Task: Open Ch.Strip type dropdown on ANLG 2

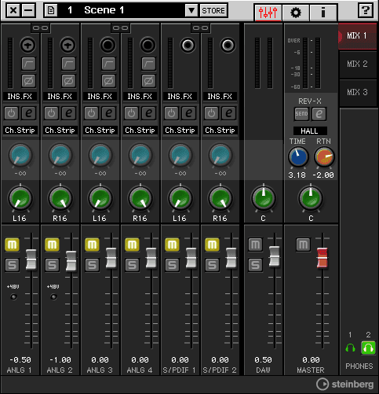Action: pos(60,131)
